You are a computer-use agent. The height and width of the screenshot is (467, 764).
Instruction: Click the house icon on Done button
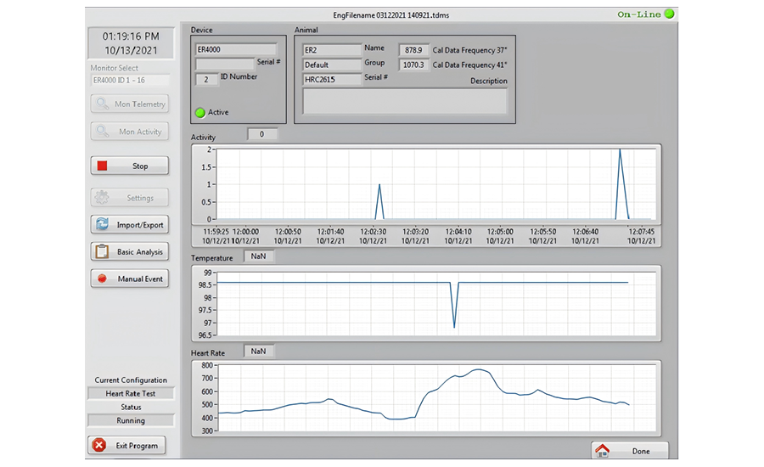pos(602,450)
